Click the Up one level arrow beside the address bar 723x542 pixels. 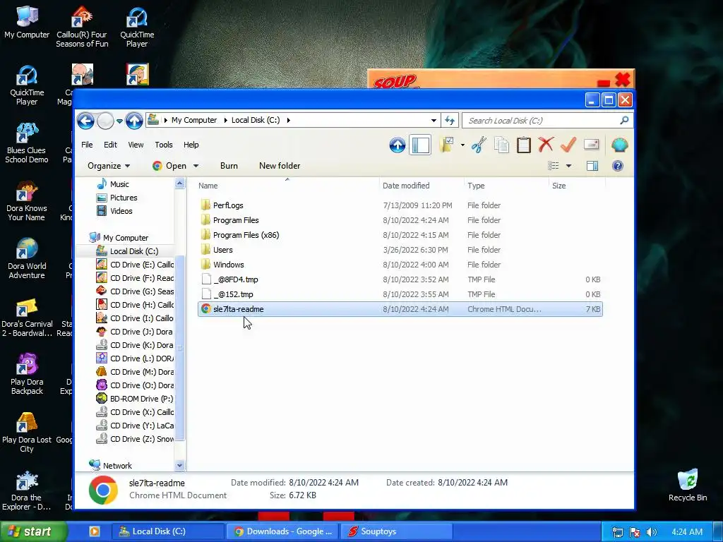(x=134, y=121)
